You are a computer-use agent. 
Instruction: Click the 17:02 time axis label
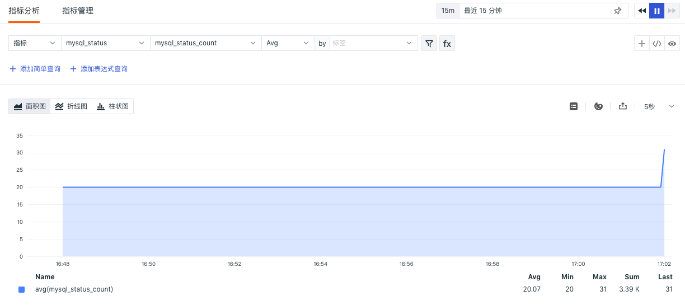pos(664,264)
